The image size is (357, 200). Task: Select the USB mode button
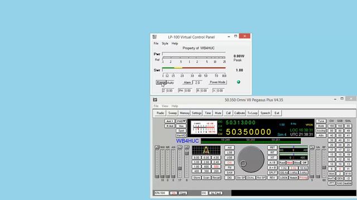click(229, 158)
